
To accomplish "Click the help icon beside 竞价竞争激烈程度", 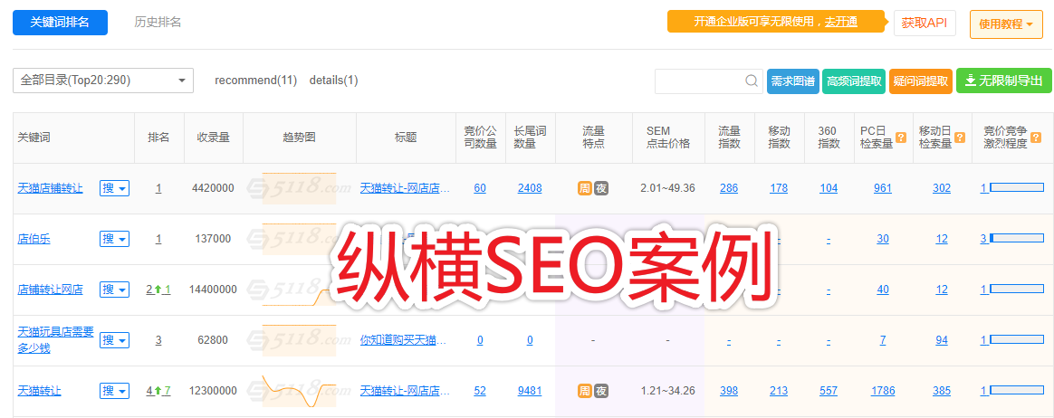I will (x=1036, y=138).
